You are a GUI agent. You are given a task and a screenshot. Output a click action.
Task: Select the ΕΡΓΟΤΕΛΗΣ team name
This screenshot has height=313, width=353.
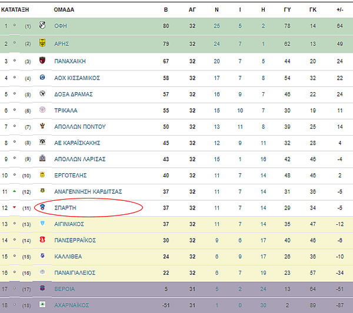tap(71, 176)
